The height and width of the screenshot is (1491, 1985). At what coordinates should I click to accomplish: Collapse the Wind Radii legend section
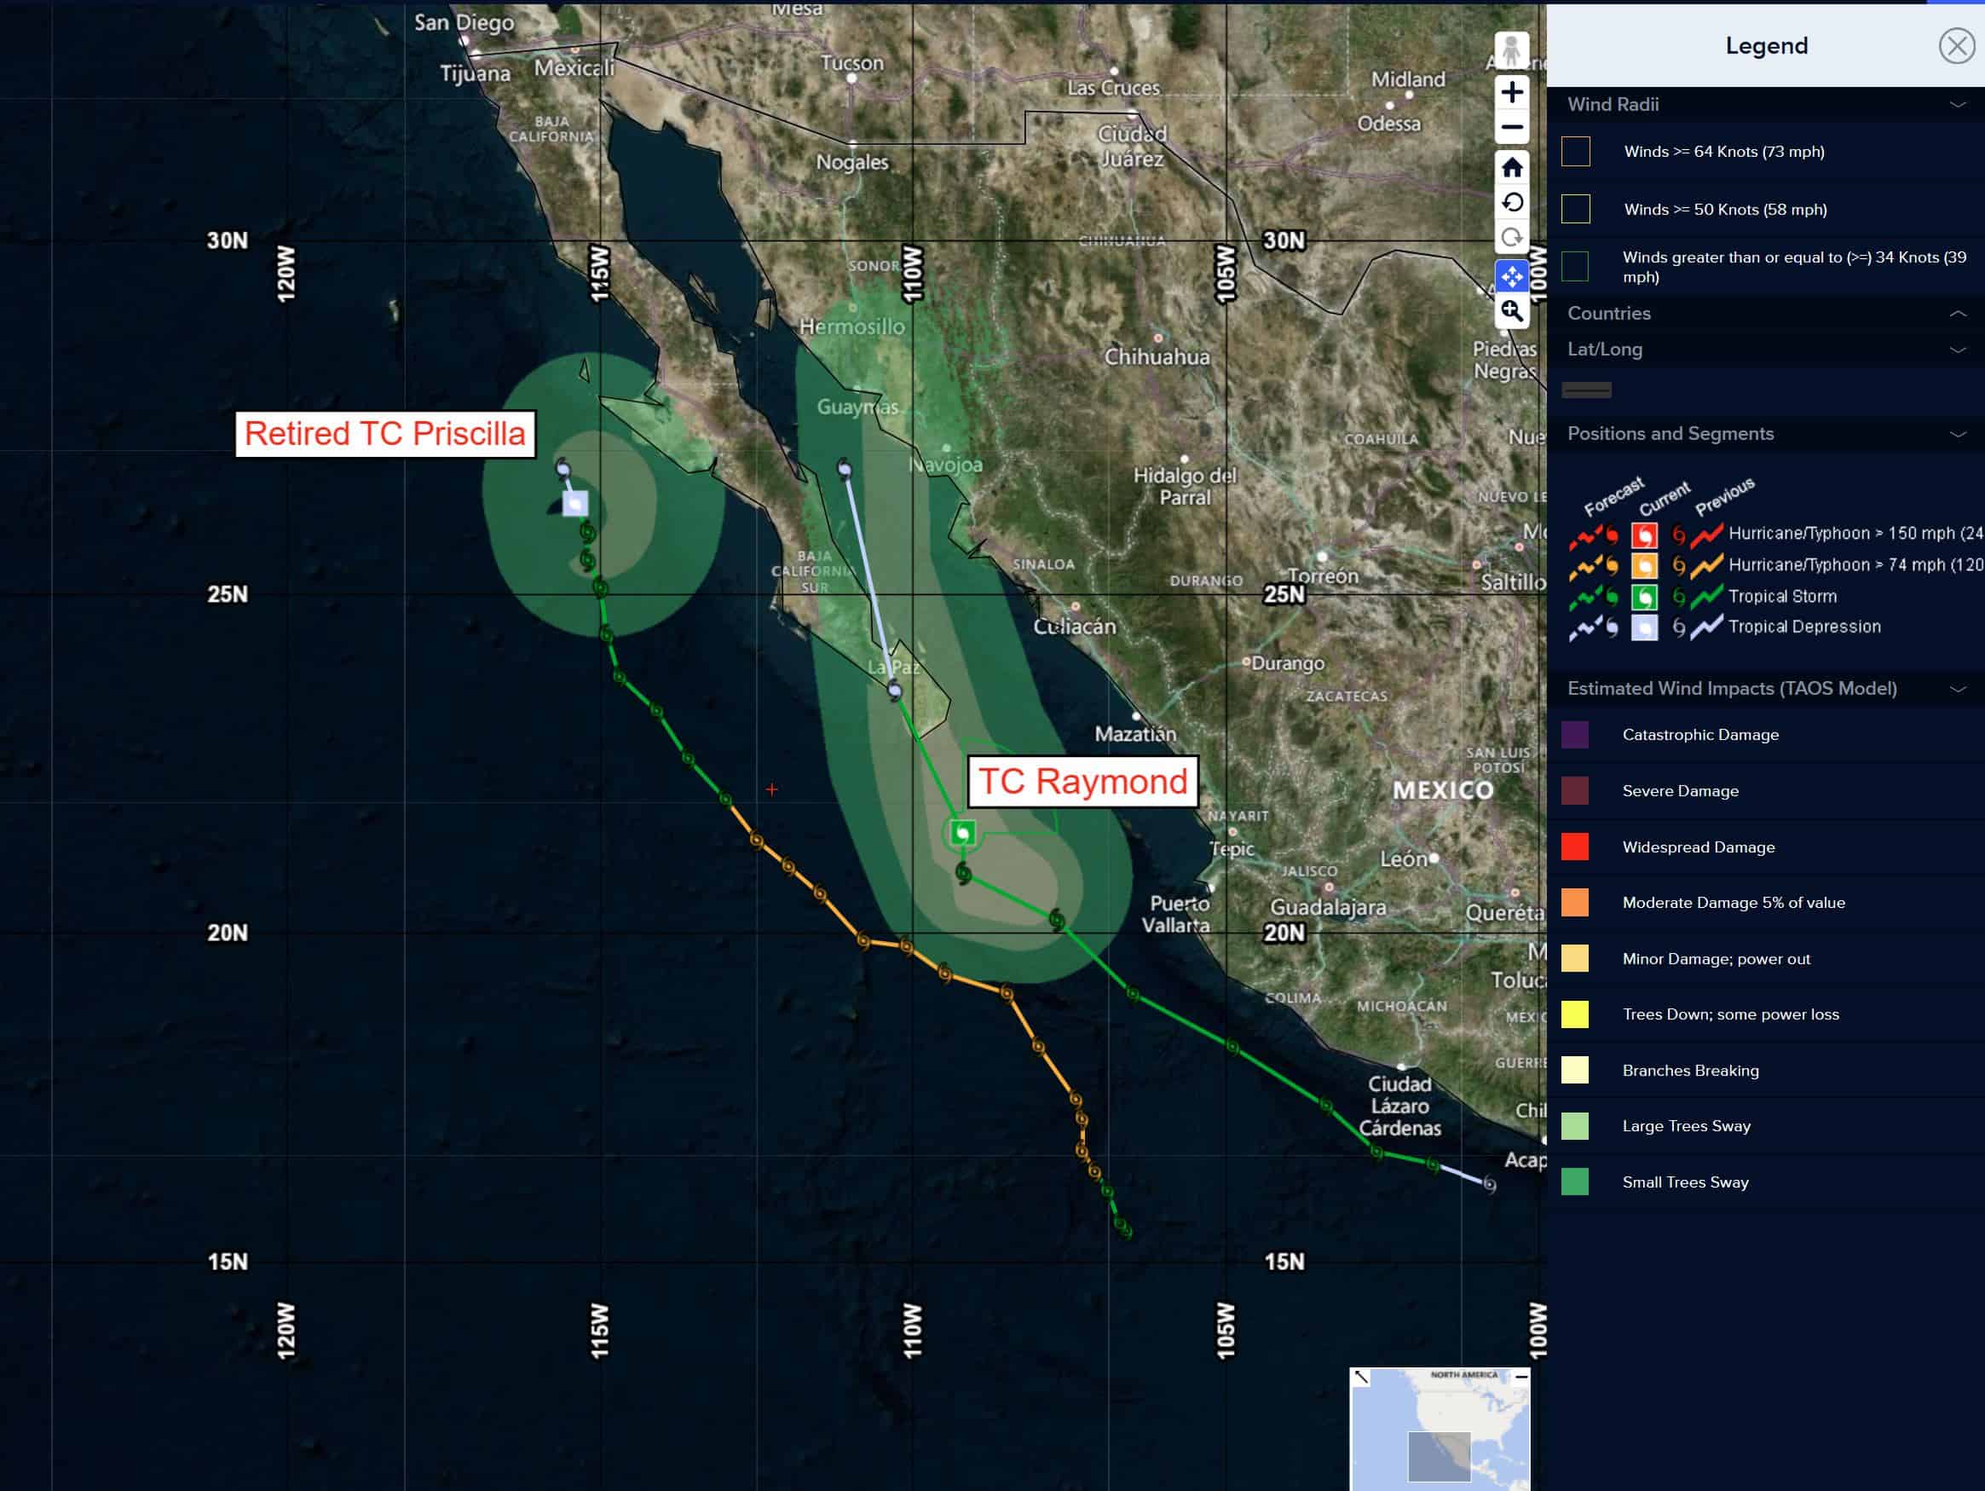tap(1957, 105)
